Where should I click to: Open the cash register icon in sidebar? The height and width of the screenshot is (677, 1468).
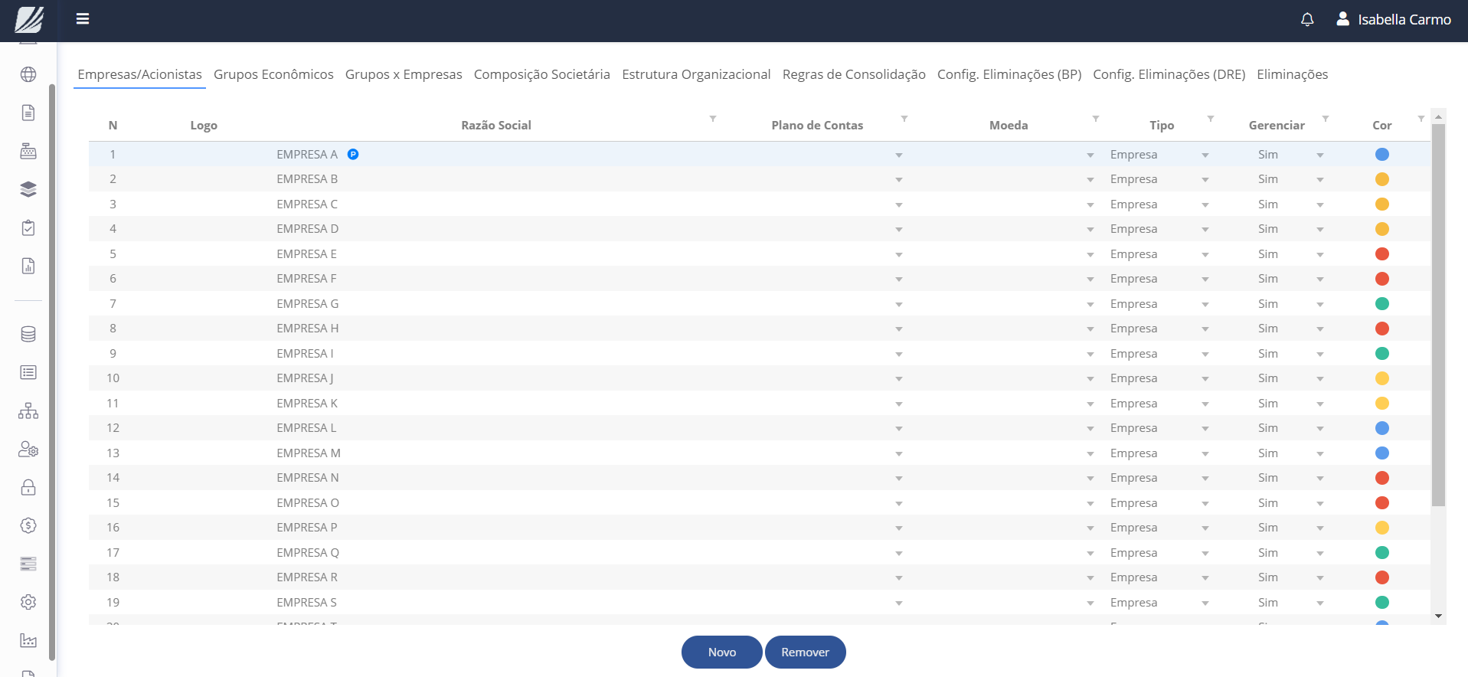click(x=28, y=151)
